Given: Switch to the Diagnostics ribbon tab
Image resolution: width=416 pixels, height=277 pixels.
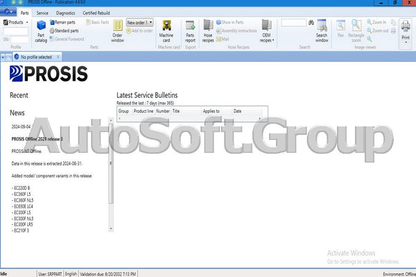Looking at the screenshot, I should point(66,13).
